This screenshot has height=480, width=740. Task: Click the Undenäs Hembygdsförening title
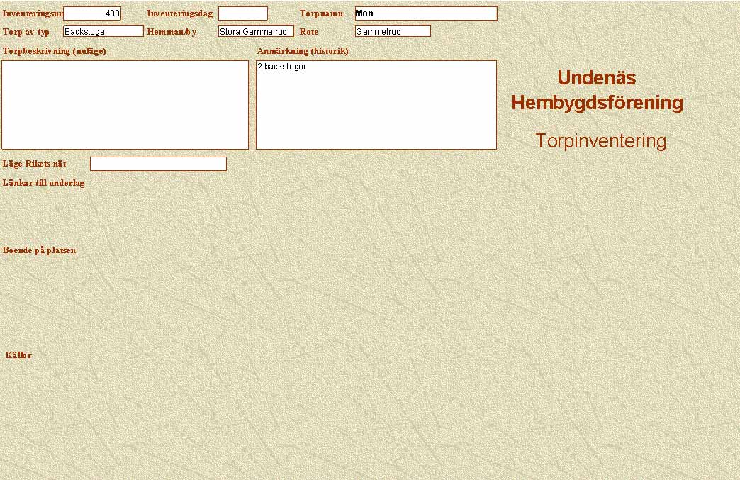click(597, 90)
